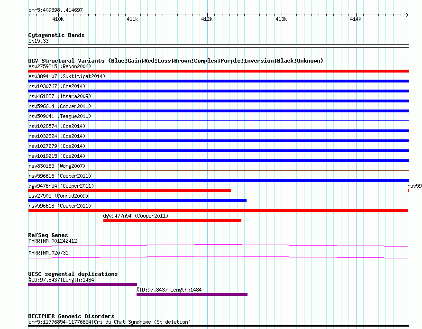
Task: Click the dgv9476n54 (Cooper2011) label
Action: point(61,186)
